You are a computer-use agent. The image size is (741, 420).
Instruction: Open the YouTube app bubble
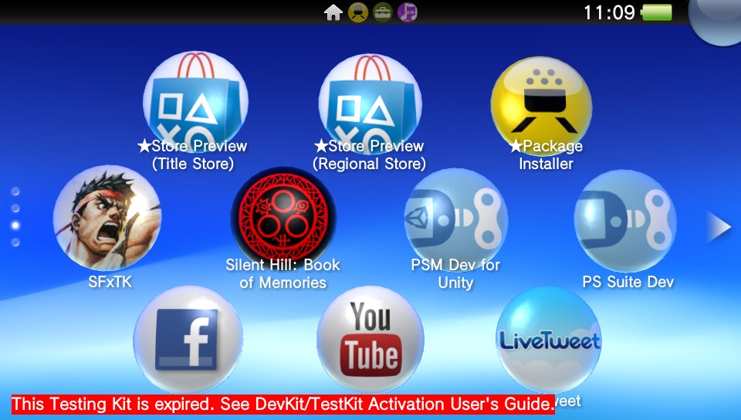(370, 340)
